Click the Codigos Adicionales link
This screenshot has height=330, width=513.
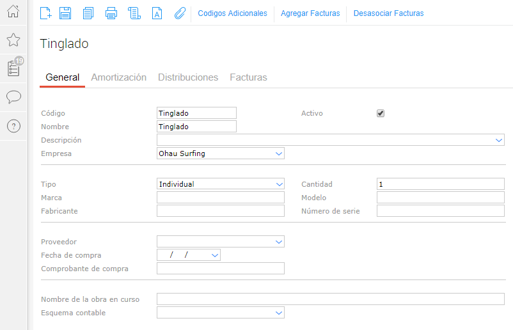[x=232, y=13]
